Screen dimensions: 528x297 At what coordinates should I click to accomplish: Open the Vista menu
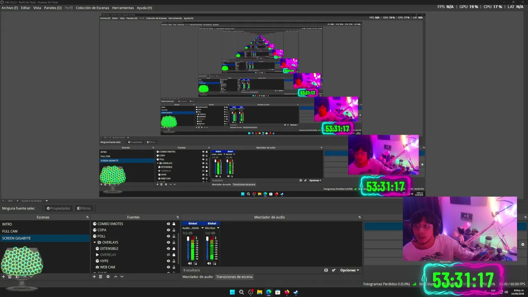pyautogui.click(x=37, y=8)
